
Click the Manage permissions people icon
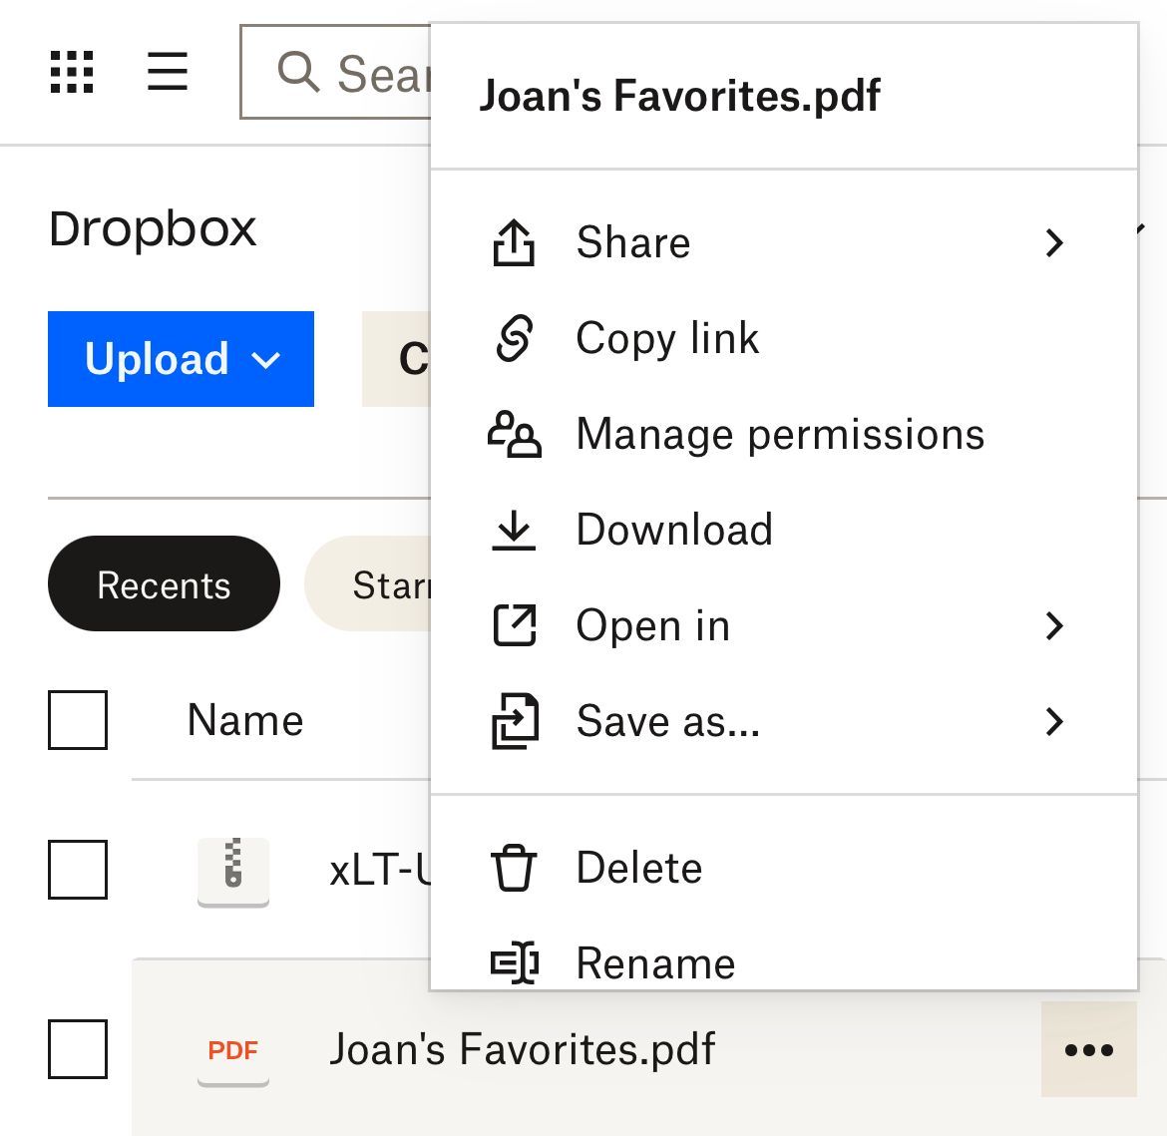pyautogui.click(x=514, y=434)
